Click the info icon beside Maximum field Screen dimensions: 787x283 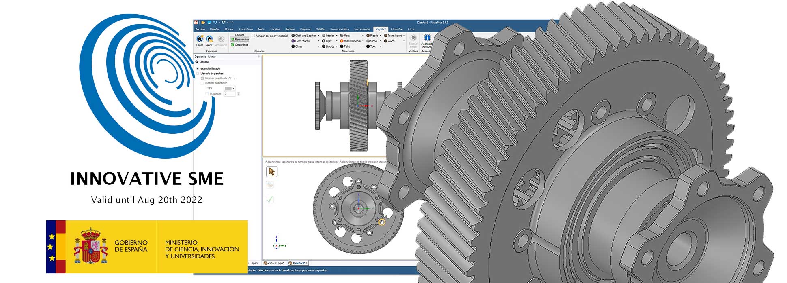click(239, 94)
